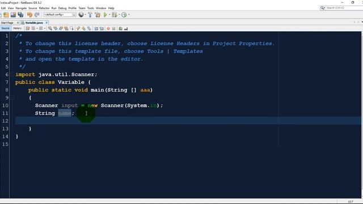Screen dimensions: 363x204
Task: Open the Back history dropdown arrow
Action: click(x=37, y=28)
